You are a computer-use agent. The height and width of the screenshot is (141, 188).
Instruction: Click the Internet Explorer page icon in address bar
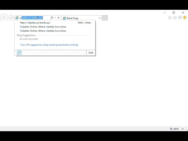coord(17,18)
